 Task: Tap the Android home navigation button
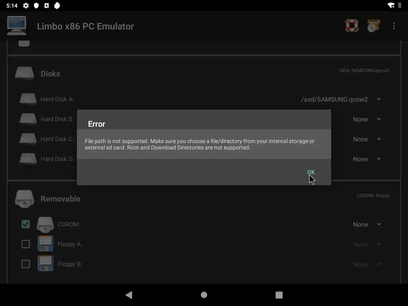tap(204, 295)
